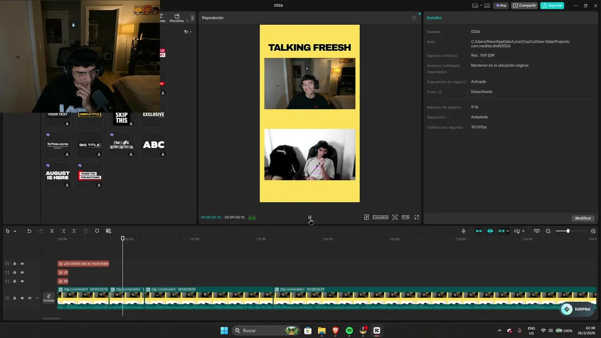Open the Reproductor panel menu icon
Viewport: 601px width, 338px height.
click(x=414, y=18)
